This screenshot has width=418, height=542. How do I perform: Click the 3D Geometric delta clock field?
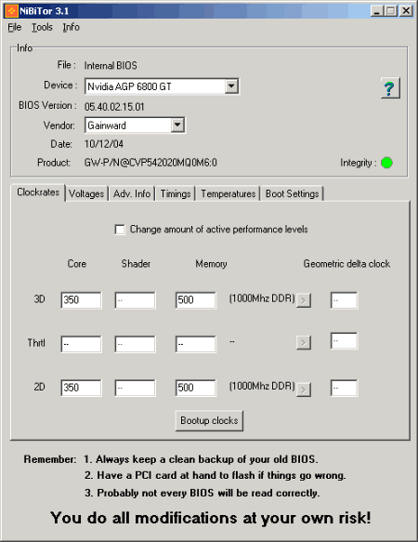(344, 300)
